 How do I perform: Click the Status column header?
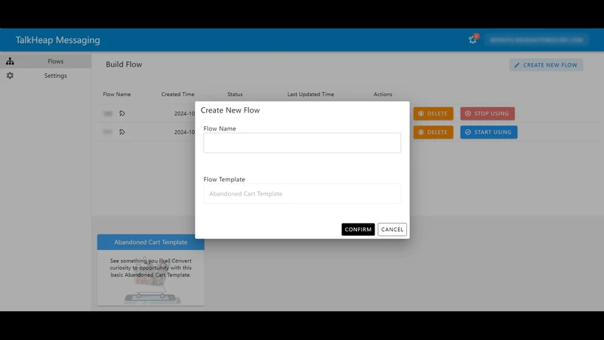click(235, 94)
